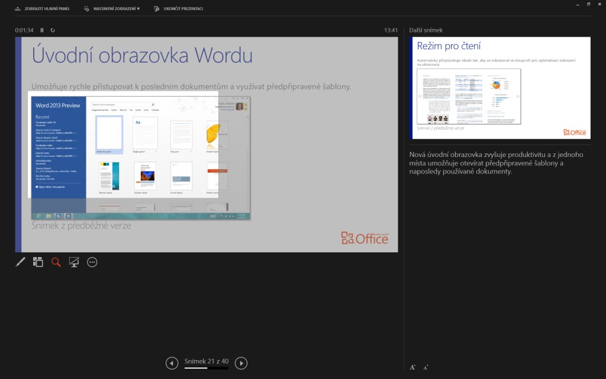Click the speaker notes text paragraph
The image size is (606, 379).
[497, 163]
